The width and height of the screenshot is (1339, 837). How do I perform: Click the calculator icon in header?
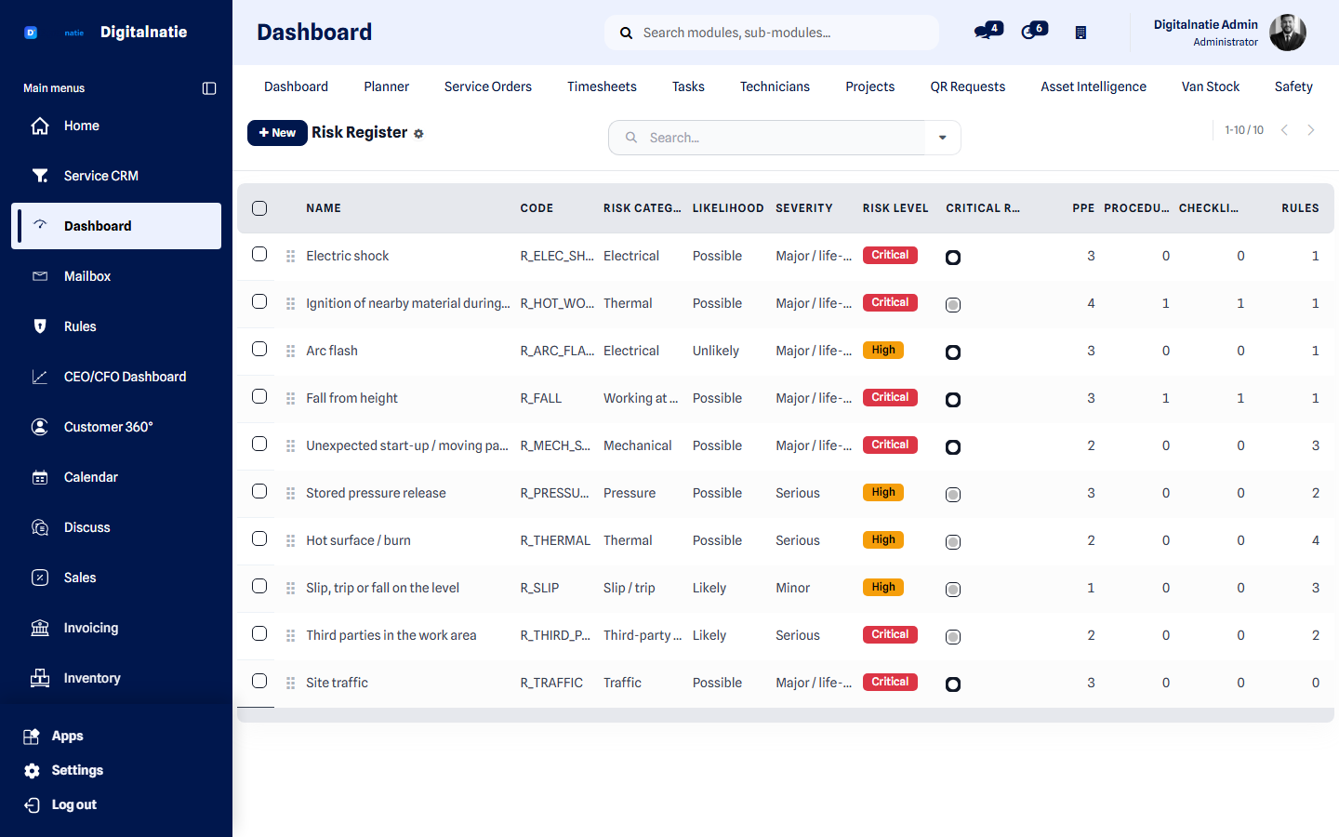[x=1080, y=33]
